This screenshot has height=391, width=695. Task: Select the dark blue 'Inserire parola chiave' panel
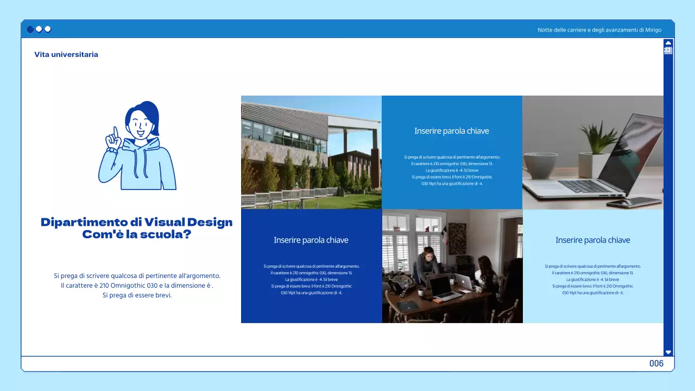311,266
